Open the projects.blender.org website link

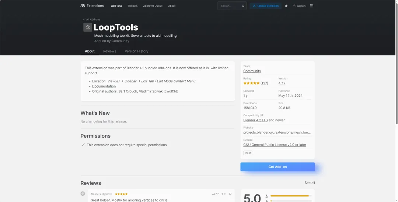[277, 132]
